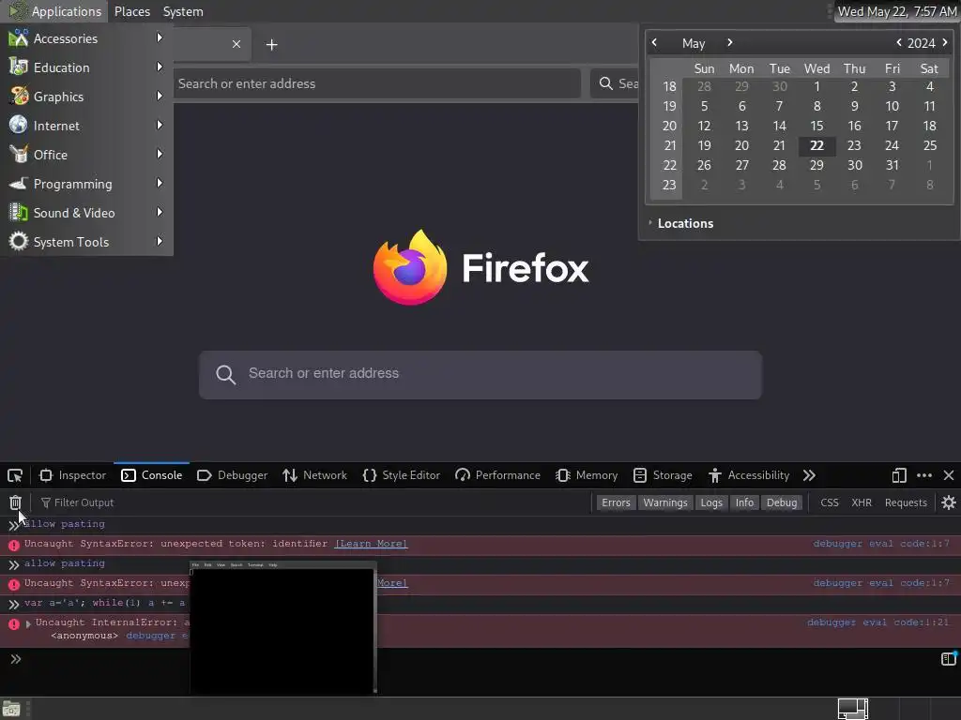
Task: Focus the top address bar
Action: (377, 83)
